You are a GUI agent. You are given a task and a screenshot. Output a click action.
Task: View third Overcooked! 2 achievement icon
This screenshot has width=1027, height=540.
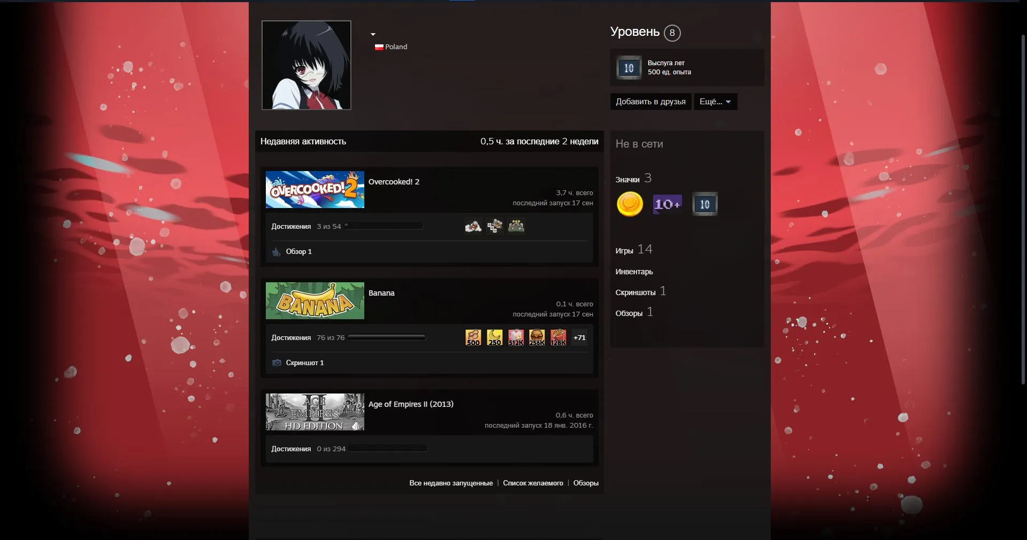(x=516, y=226)
